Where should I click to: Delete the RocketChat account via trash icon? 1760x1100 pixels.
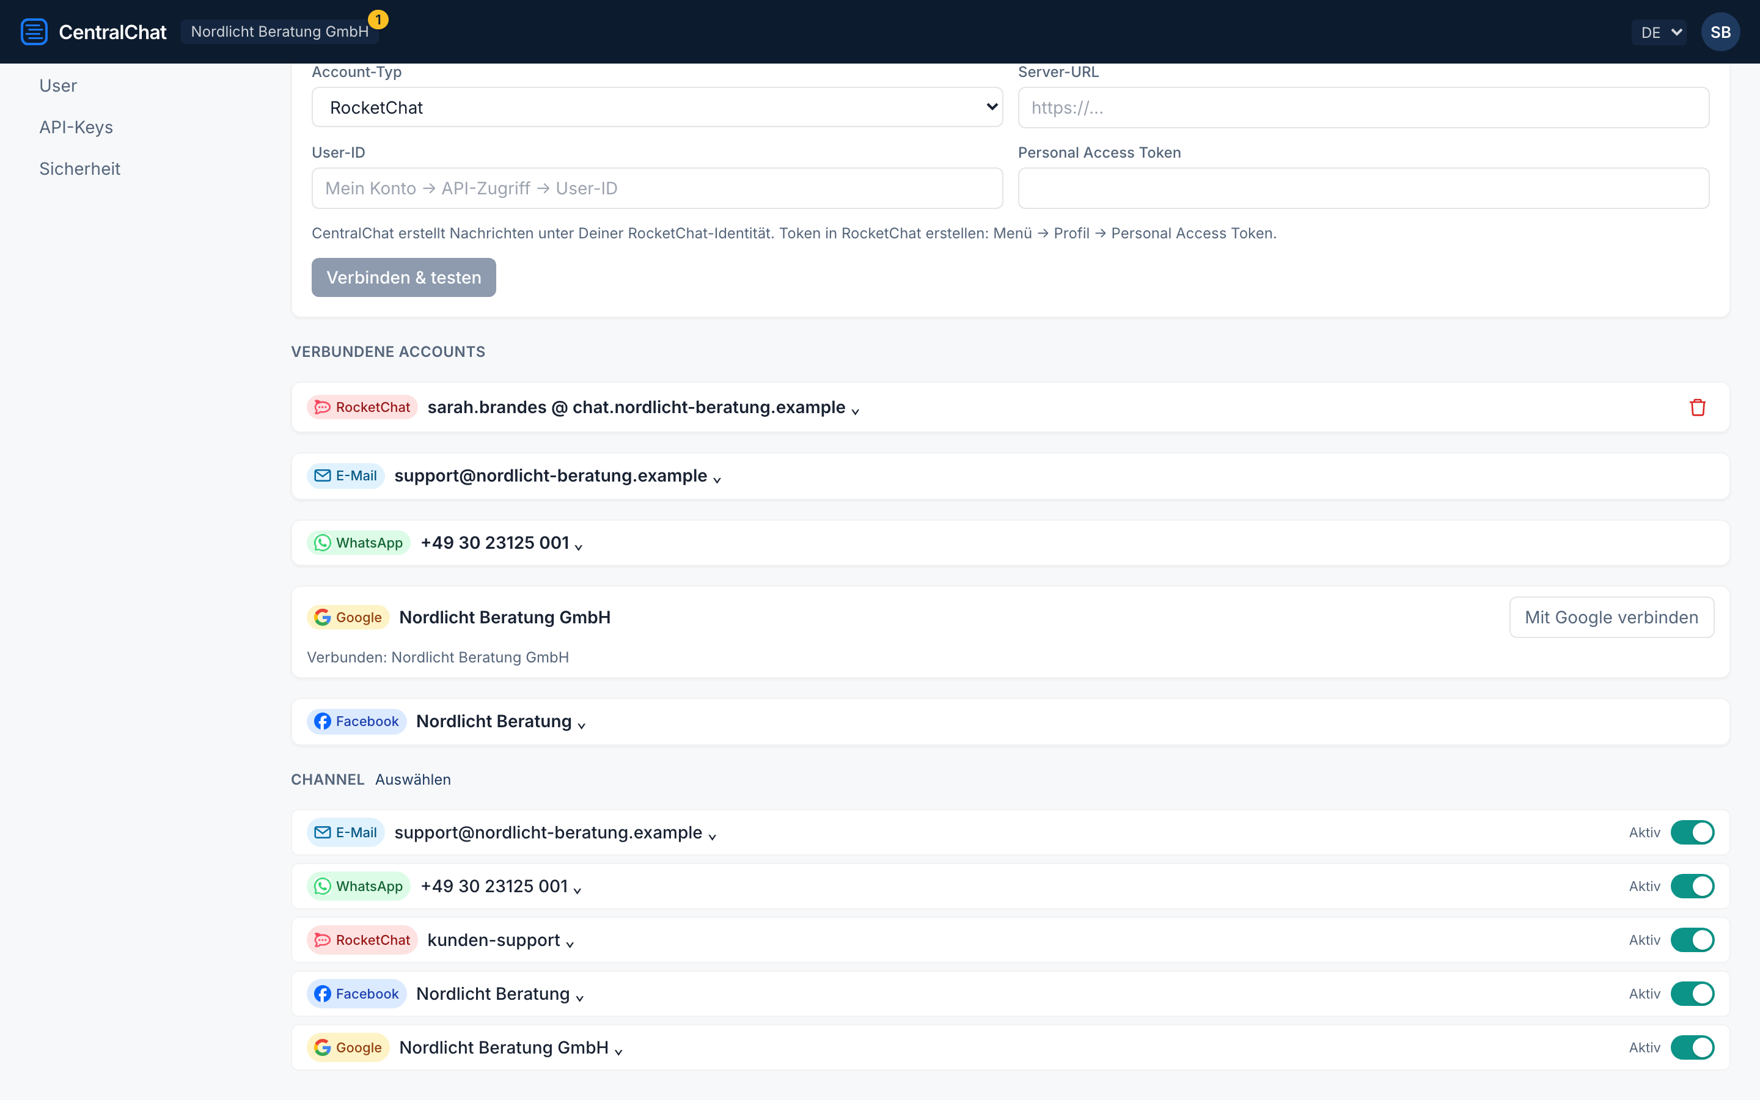coord(1698,408)
